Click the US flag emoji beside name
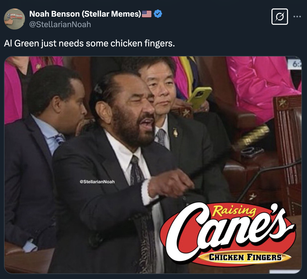307x279 pixels. pyautogui.click(x=147, y=14)
